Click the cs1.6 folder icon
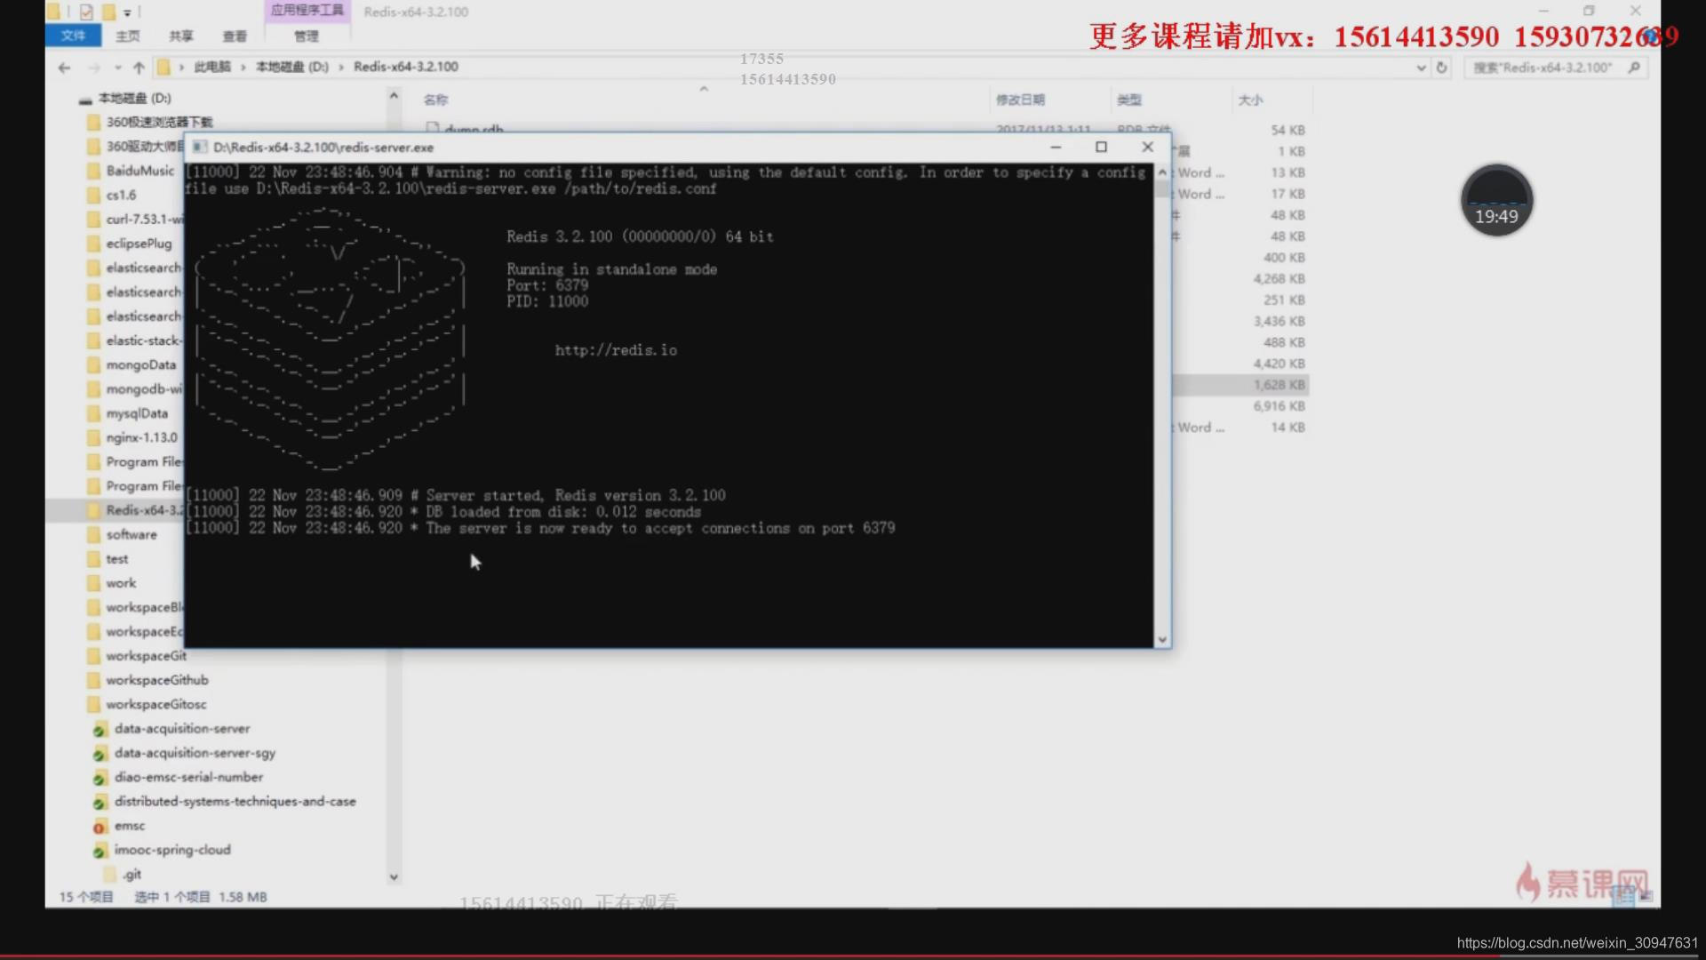 click(x=93, y=195)
